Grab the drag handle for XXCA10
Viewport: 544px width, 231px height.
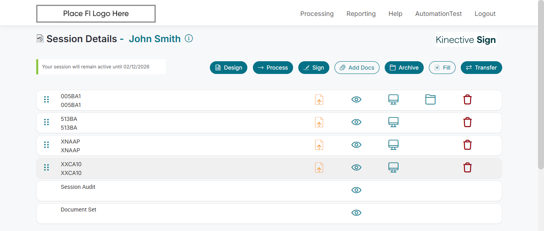47,167
